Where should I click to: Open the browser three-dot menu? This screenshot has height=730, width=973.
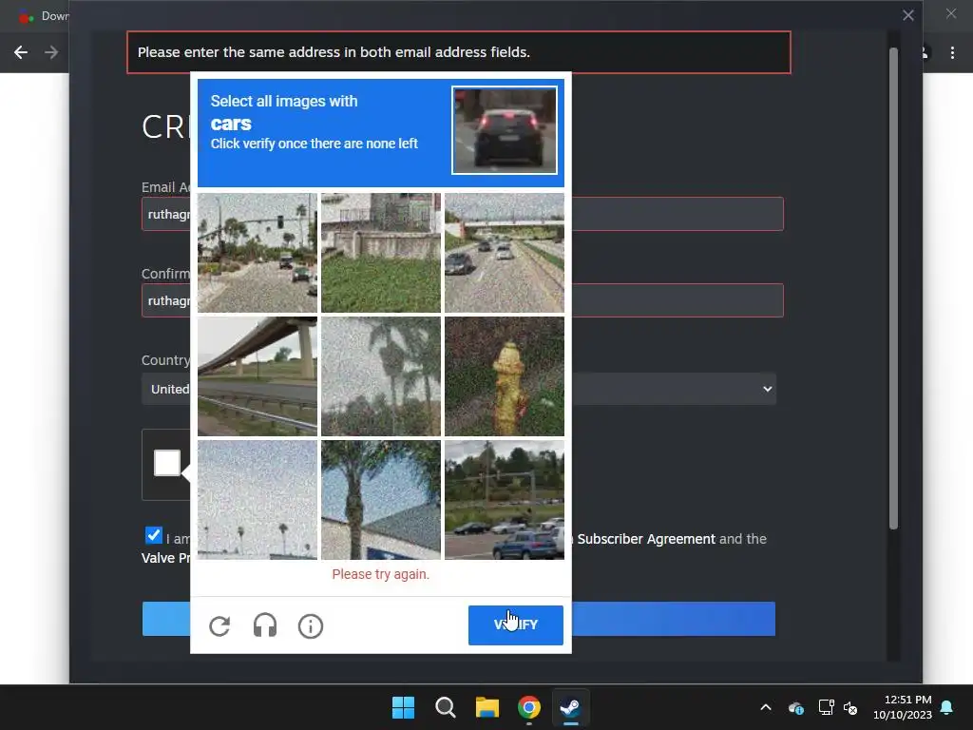pyautogui.click(x=952, y=53)
